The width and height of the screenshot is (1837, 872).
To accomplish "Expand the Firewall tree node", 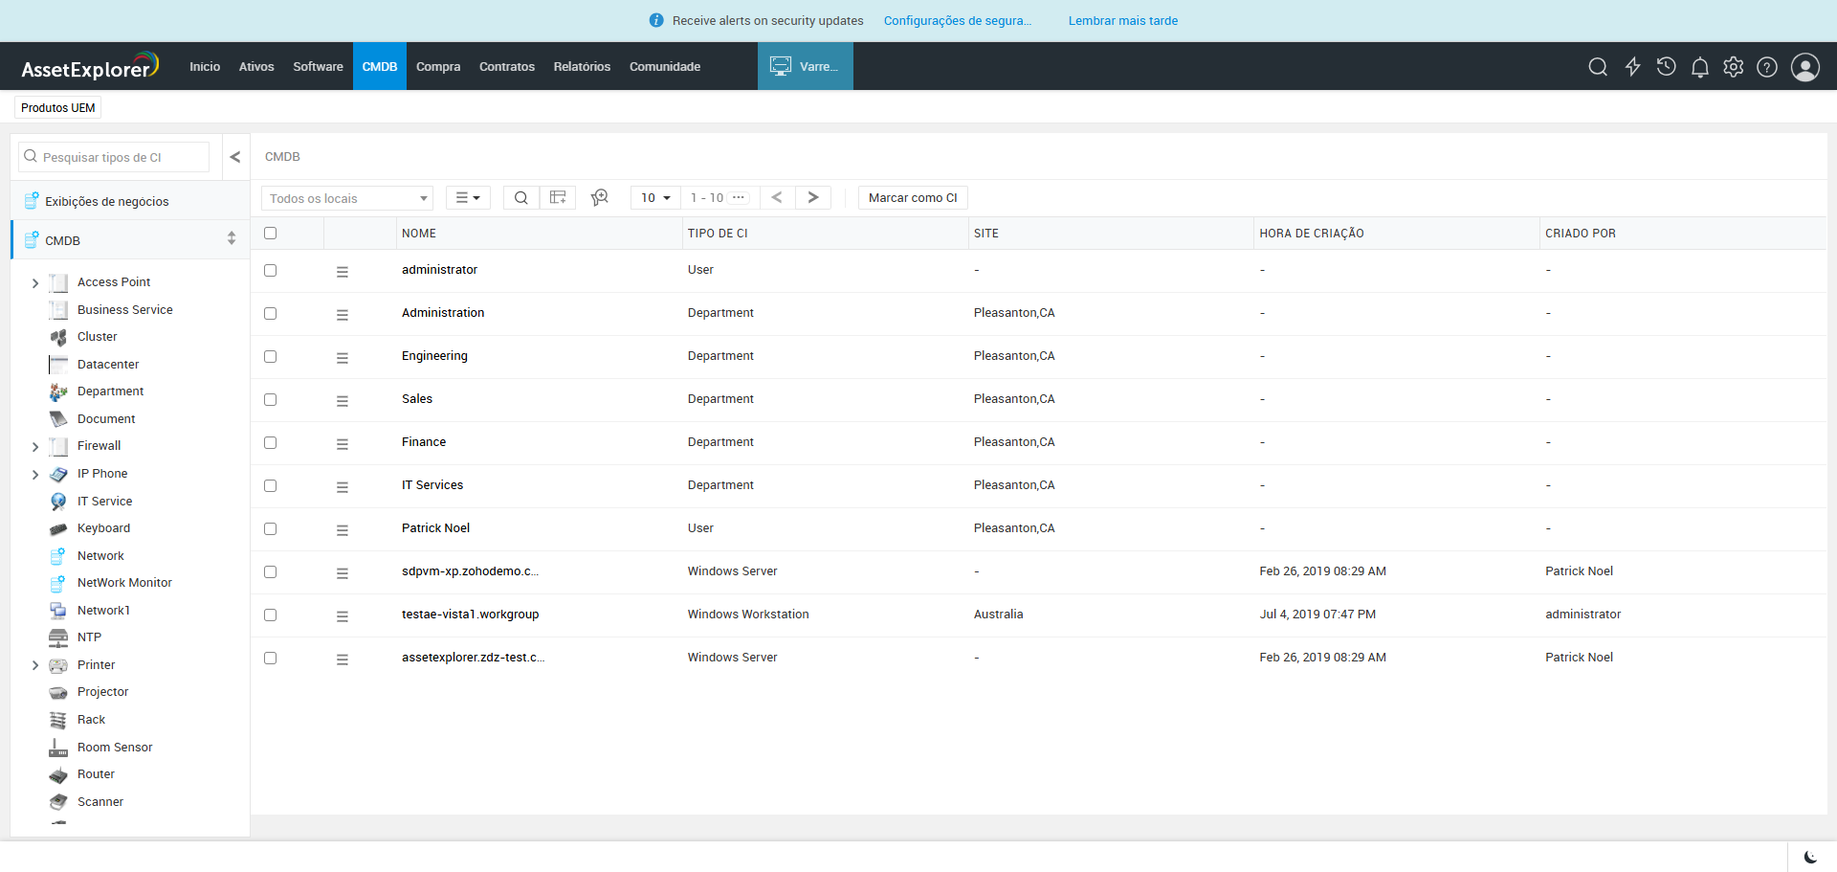I will pyautogui.click(x=35, y=447).
